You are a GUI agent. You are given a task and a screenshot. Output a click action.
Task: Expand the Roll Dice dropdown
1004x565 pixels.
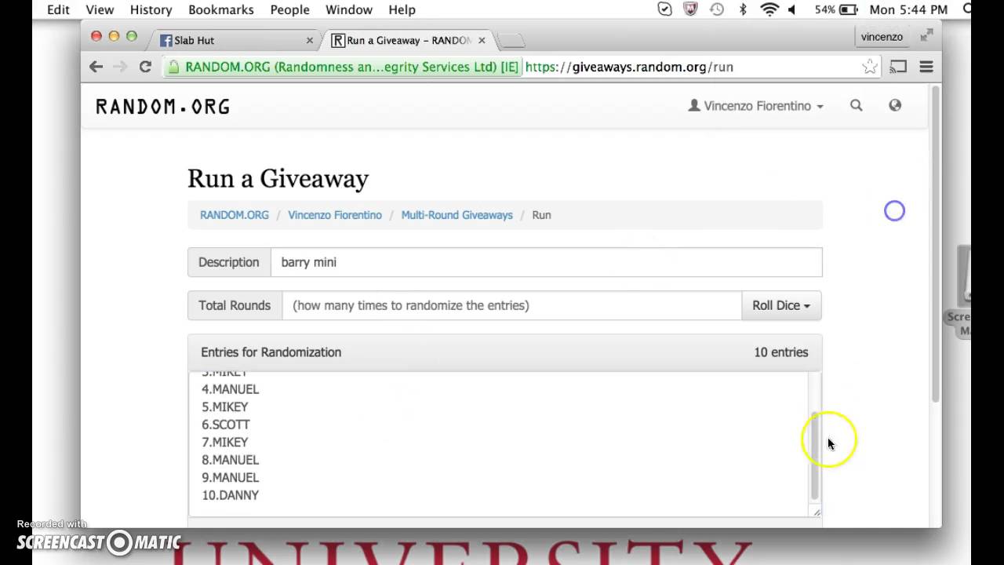point(781,305)
